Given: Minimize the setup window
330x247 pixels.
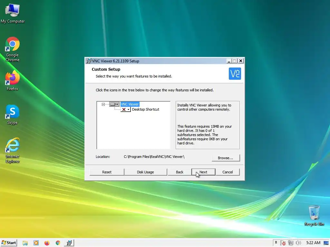Looking at the screenshot, I should point(229,61).
